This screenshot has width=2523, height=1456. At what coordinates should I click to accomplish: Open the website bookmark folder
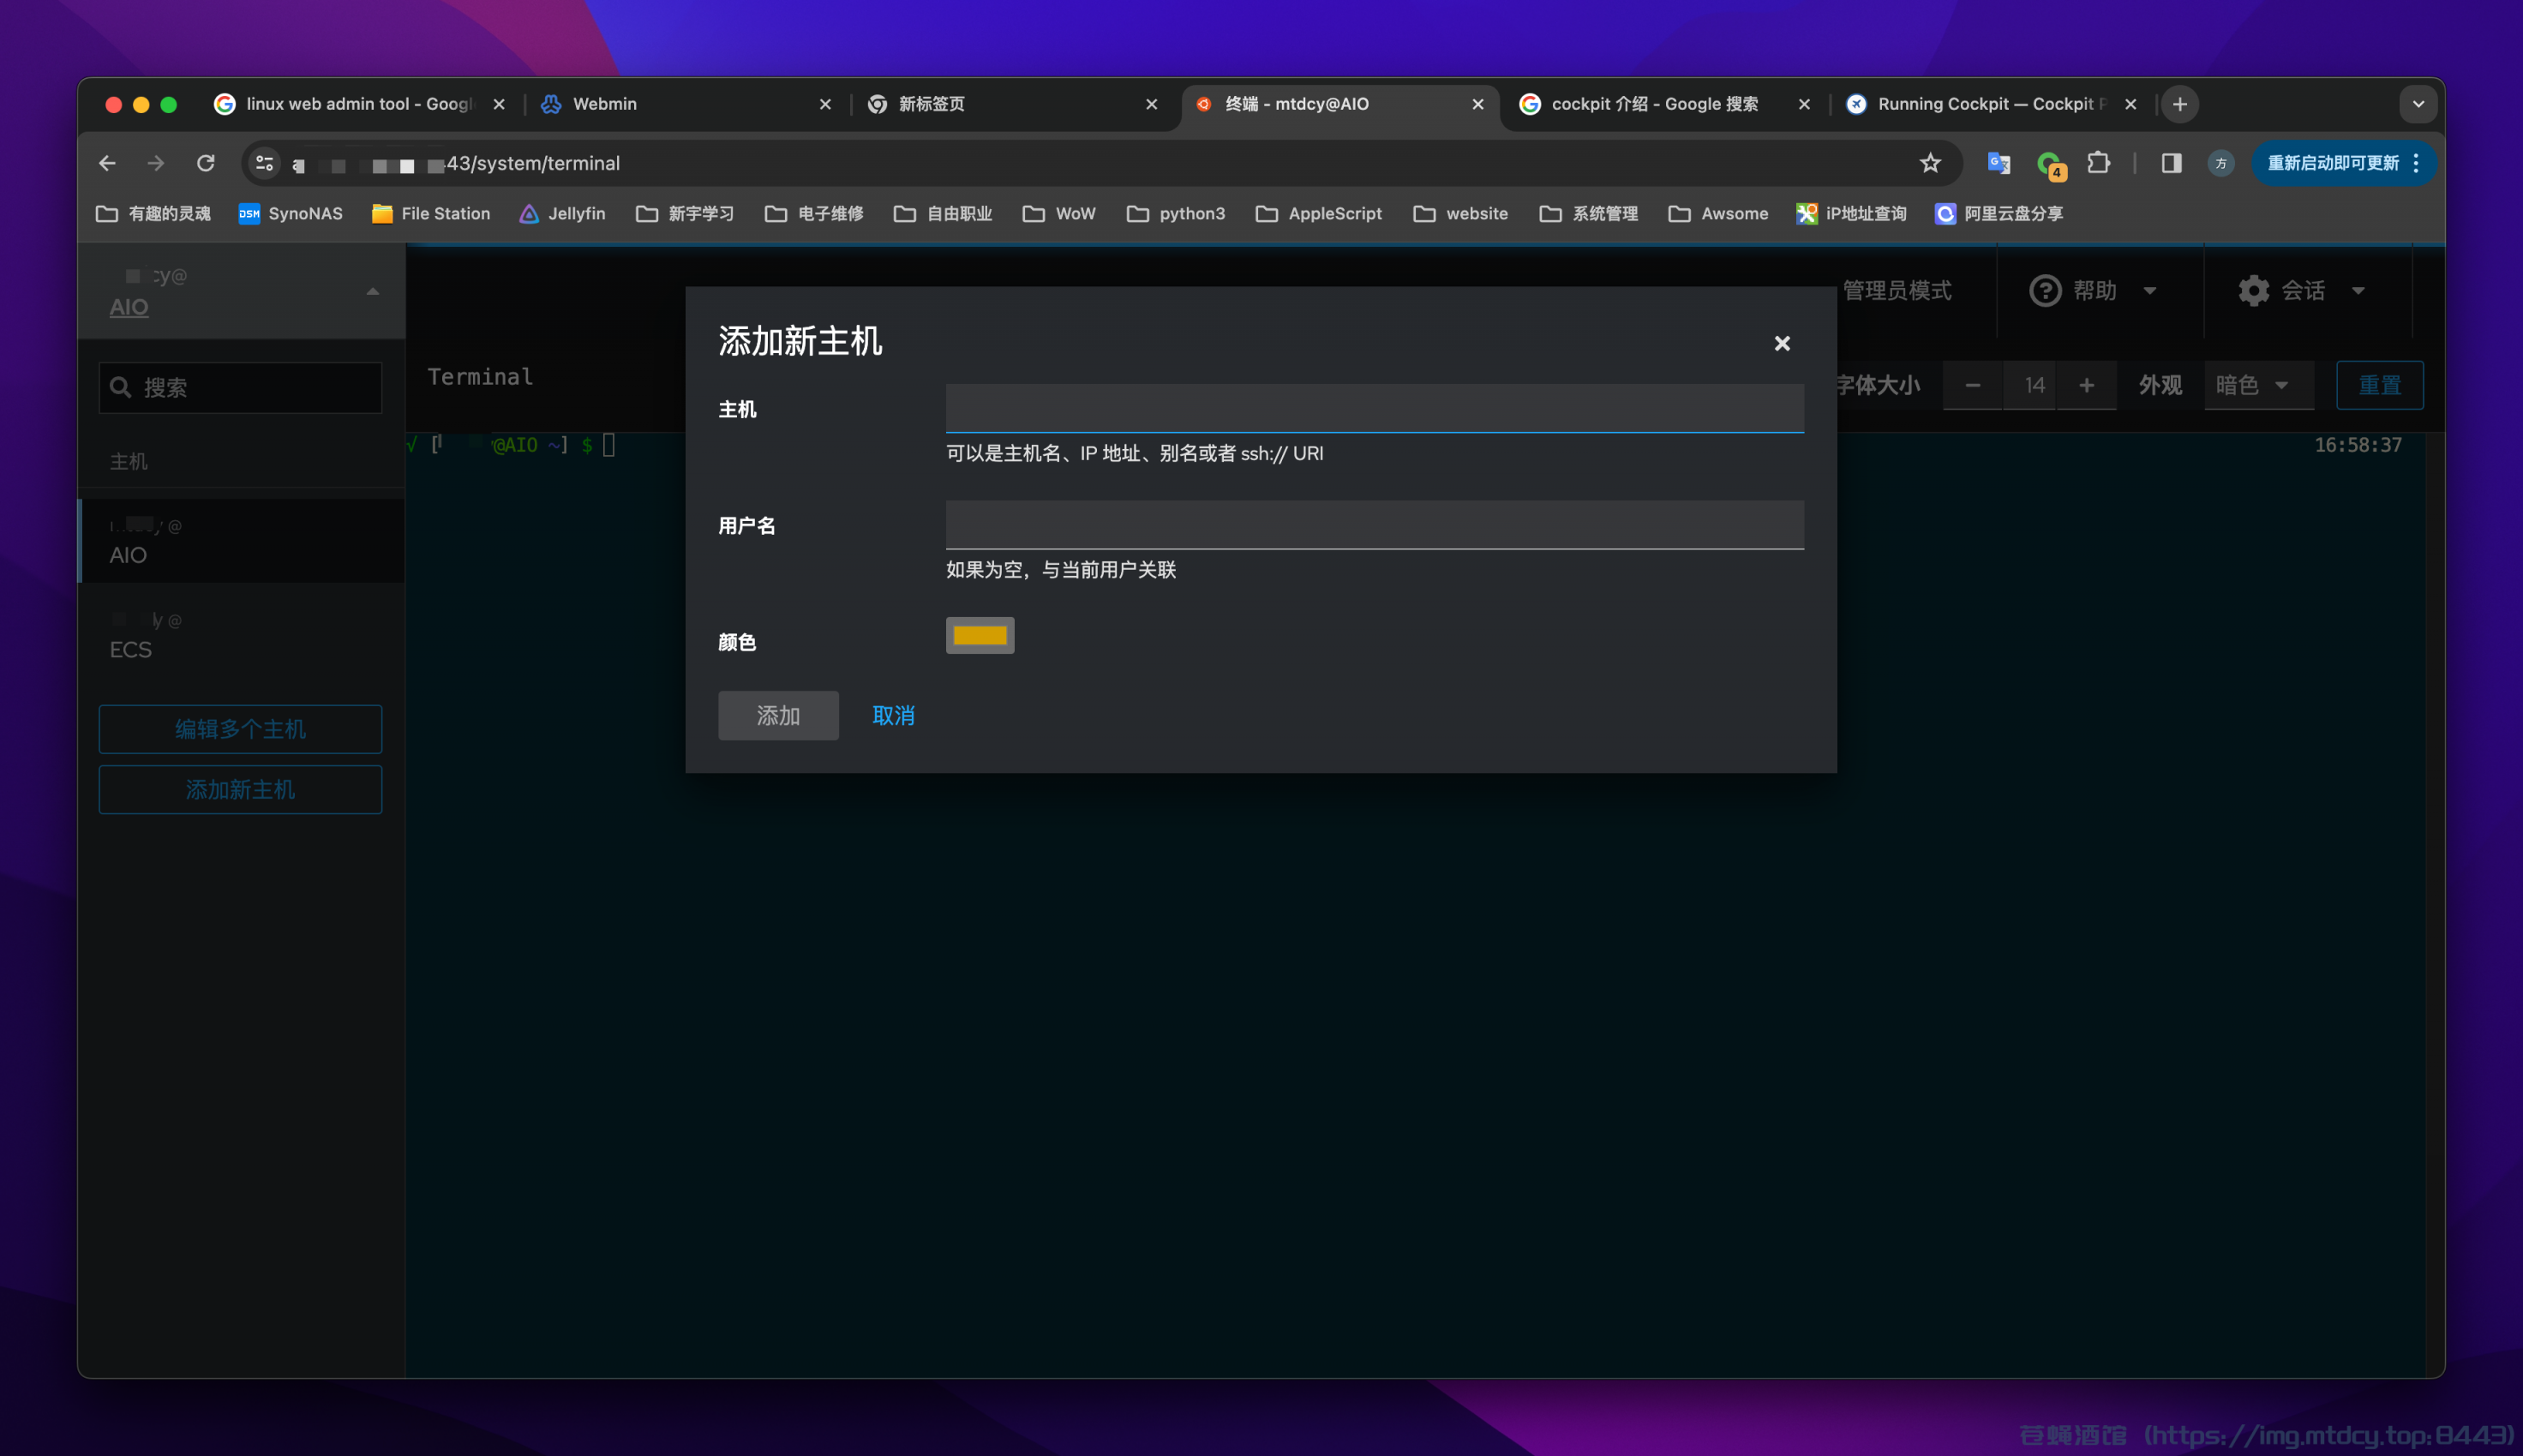(x=1460, y=213)
